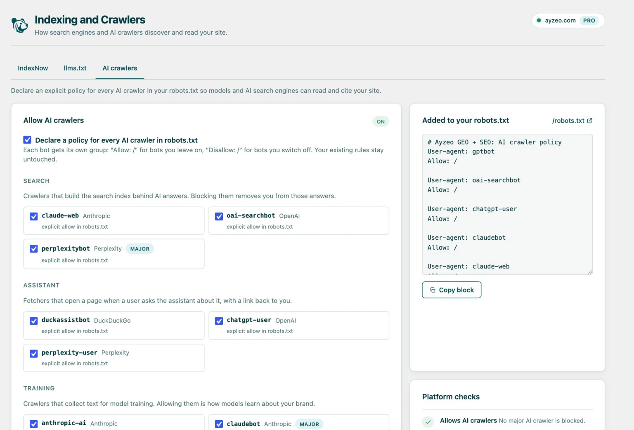This screenshot has height=430, width=634.
Task: Click the Ayzeo bear logo icon
Action: coord(19,25)
